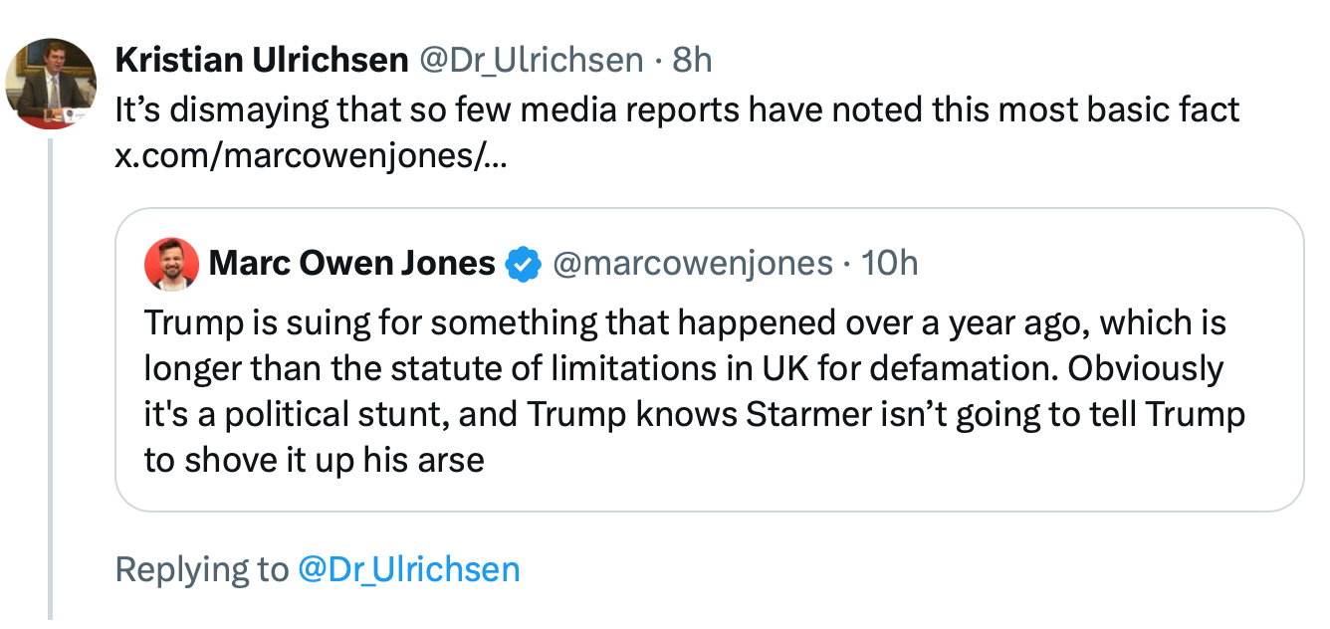The image size is (1330, 629).
Task: Open the @marcowenjones handle
Action: pyautogui.click(x=692, y=264)
